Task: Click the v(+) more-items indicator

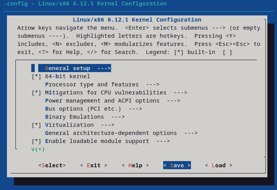Action: pyautogui.click(x=38, y=149)
